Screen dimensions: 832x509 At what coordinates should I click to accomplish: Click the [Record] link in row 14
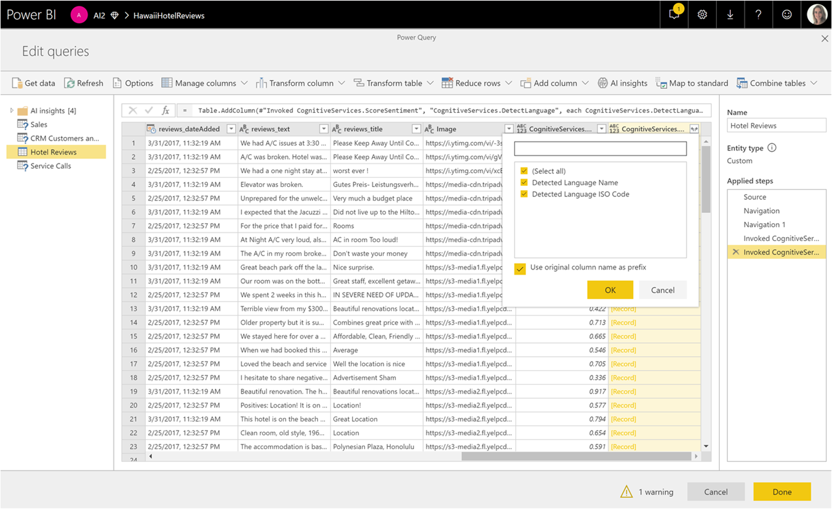pos(623,322)
